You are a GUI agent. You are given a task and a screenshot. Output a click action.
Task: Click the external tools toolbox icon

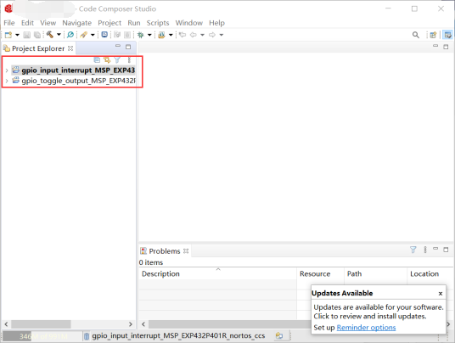pyautogui.click(x=161, y=35)
